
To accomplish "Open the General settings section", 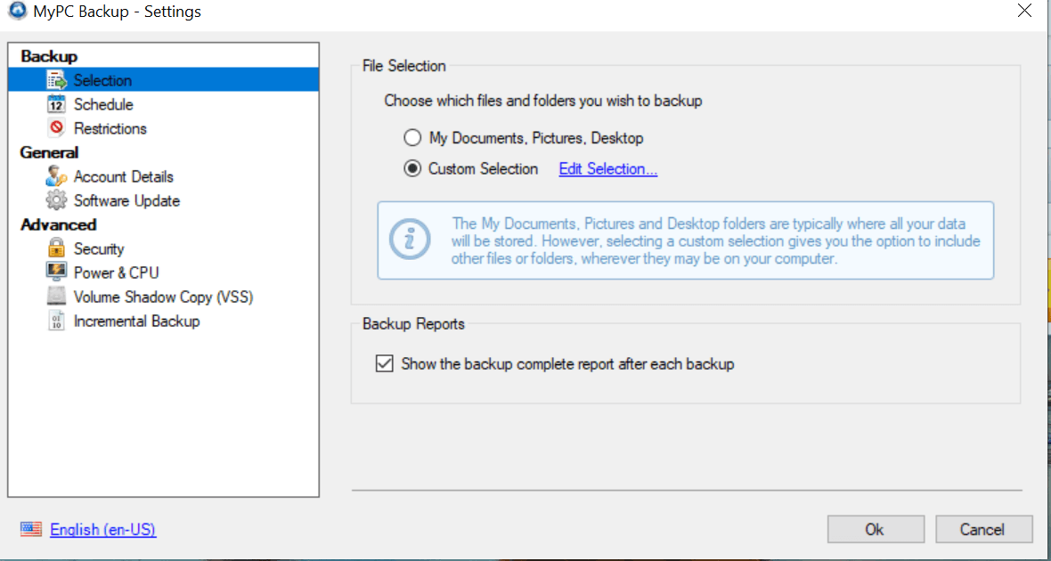I will click(x=49, y=152).
